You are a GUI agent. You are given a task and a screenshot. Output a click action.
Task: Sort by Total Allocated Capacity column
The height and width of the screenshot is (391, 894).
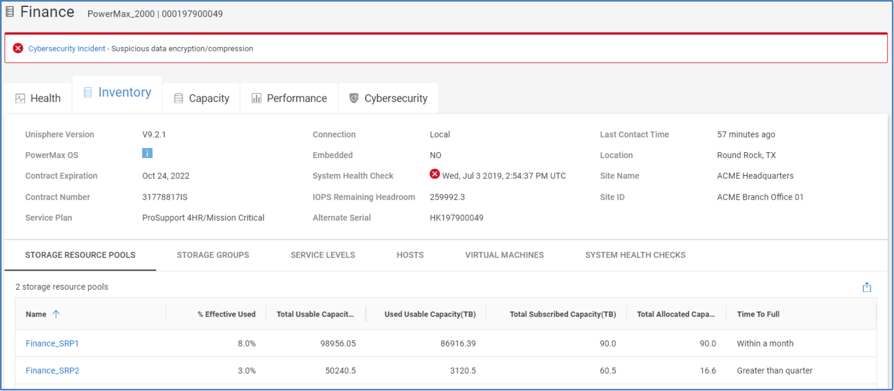tap(676, 314)
